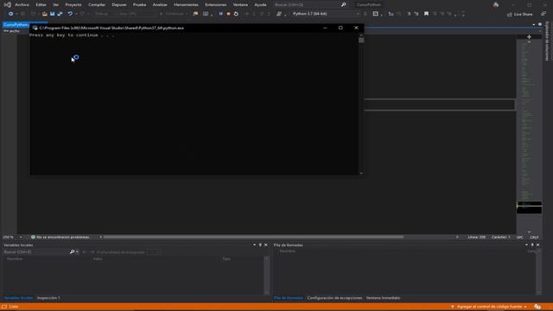Image resolution: width=553 pixels, height=311 pixels.
Task: Click the python.exe console title bar icon
Action: point(35,28)
